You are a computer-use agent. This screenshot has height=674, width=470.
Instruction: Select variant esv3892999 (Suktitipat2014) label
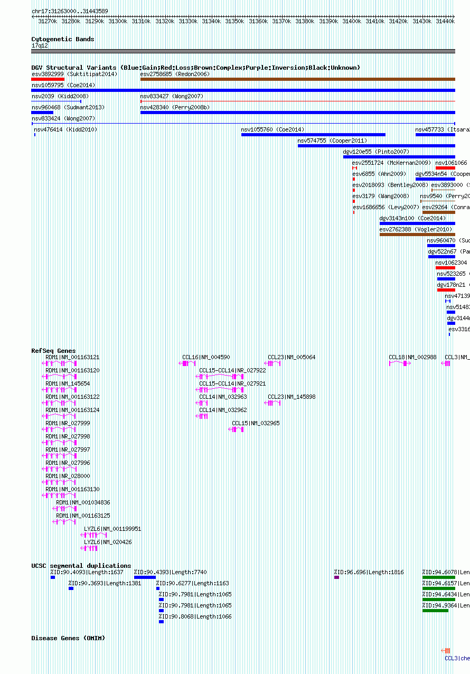click(x=74, y=74)
